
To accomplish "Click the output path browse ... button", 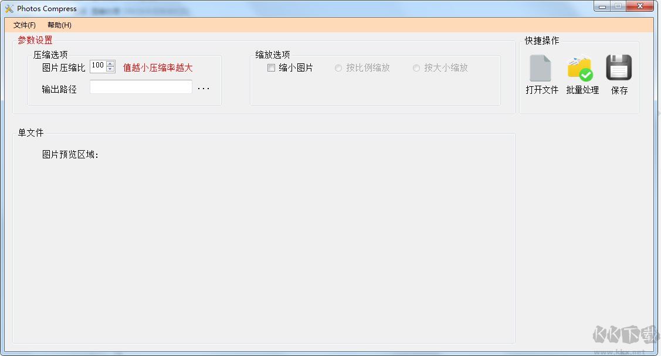I will (204, 89).
